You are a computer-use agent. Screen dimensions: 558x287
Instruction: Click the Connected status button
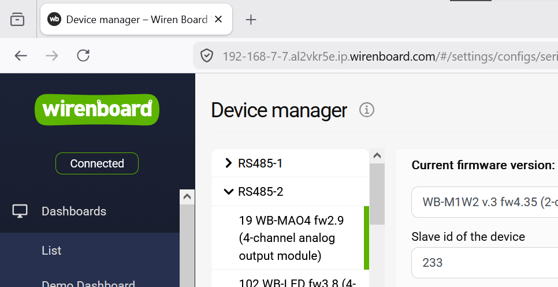(97, 163)
